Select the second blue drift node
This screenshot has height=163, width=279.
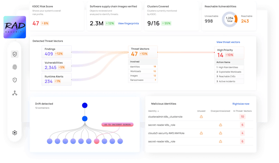tap(85, 119)
